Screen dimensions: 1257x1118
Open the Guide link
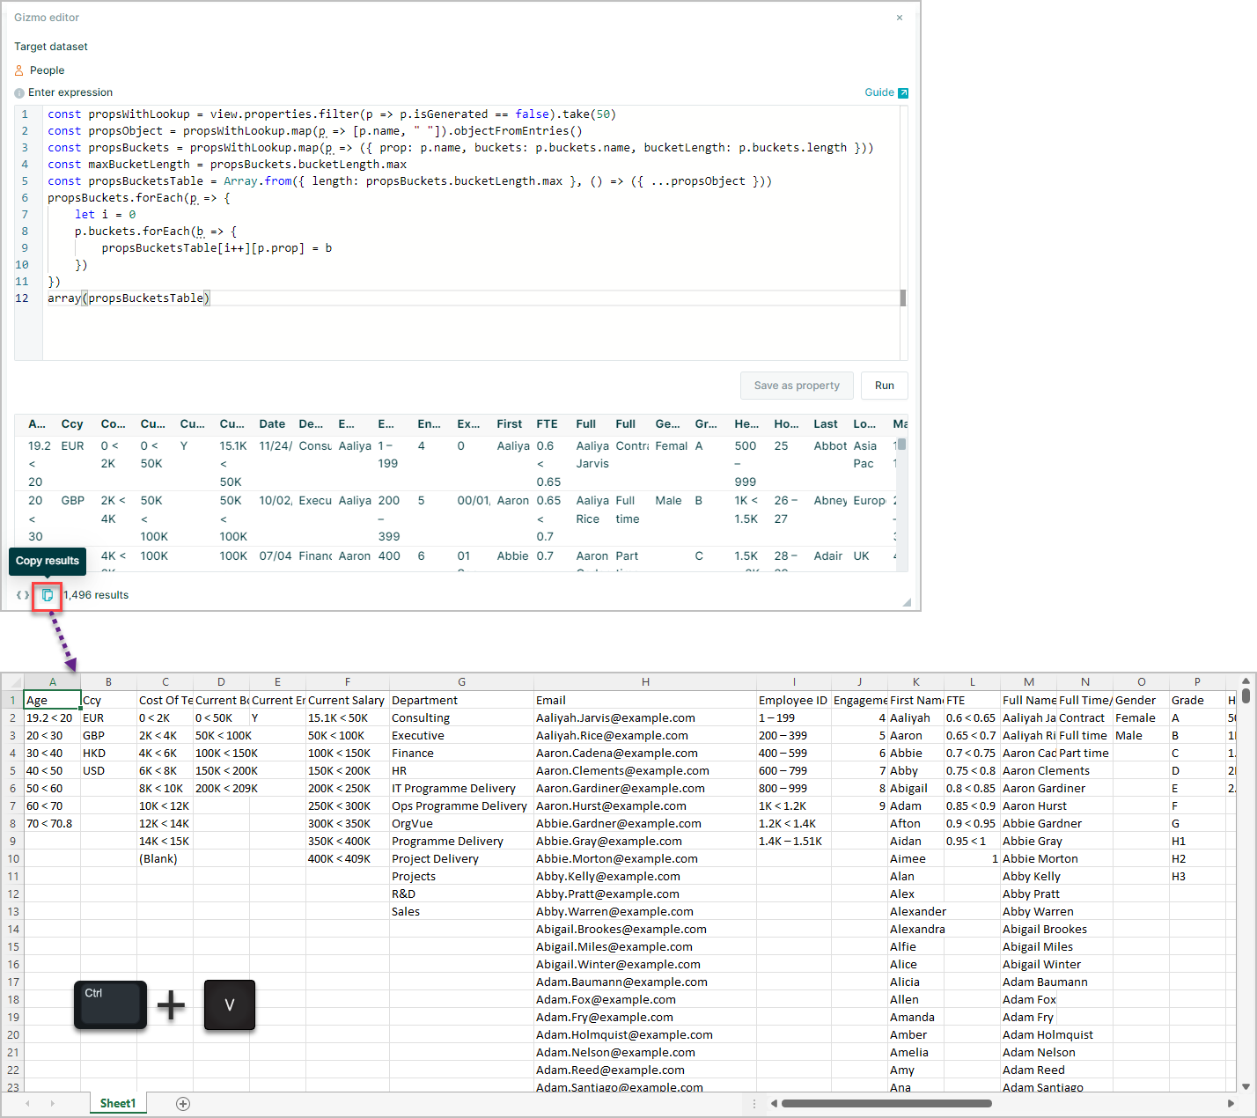click(x=879, y=92)
